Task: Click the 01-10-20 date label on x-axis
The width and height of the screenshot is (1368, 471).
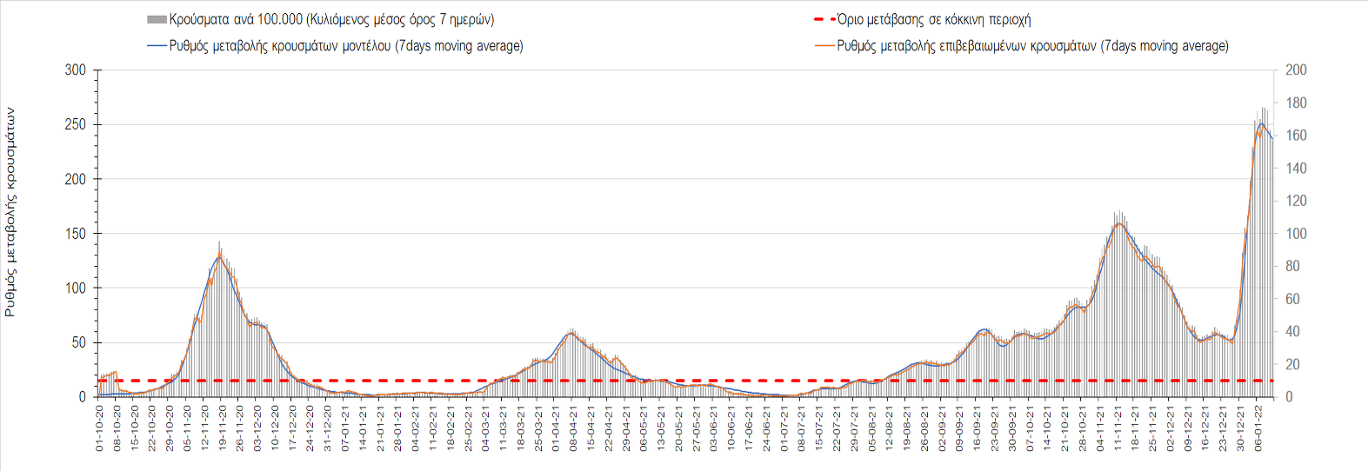Action: click(100, 428)
